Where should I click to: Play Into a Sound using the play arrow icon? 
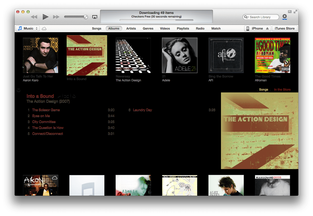tap(59, 96)
